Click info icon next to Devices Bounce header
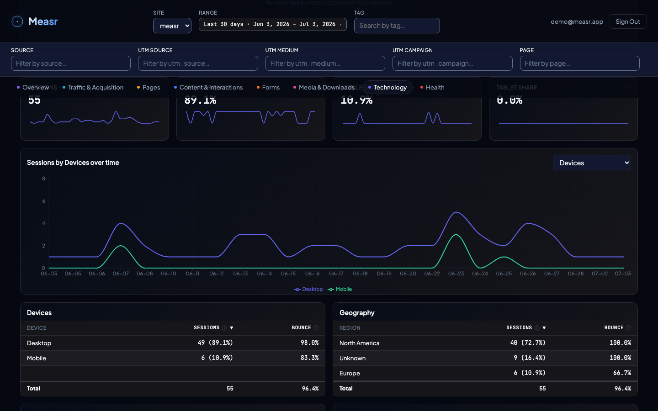This screenshot has height=411, width=658. point(316,328)
